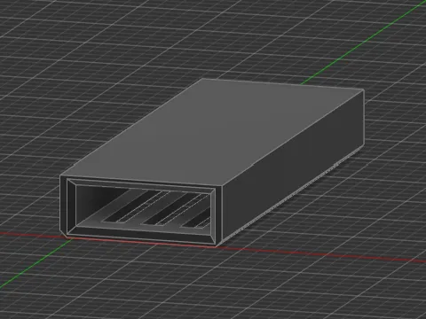Select the top face of the box model
The image size is (426, 319).
(212, 133)
